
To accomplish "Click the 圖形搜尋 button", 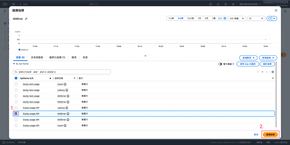I will tap(267, 64).
